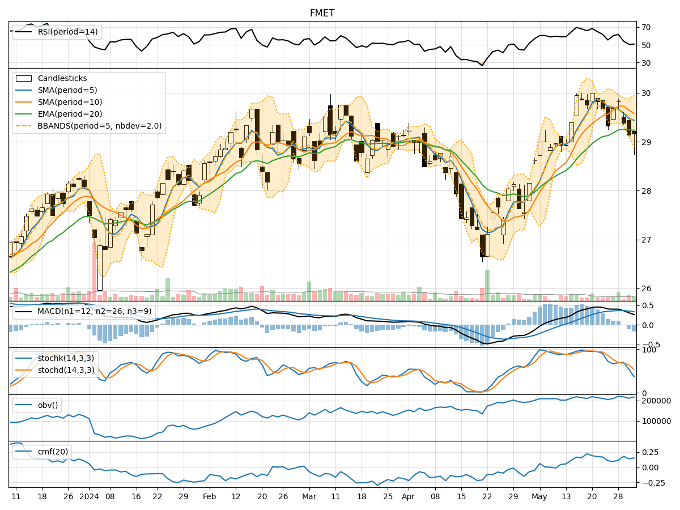Click the SMA(period=10) orange line icon
The height and width of the screenshot is (510, 680).
click(x=24, y=101)
